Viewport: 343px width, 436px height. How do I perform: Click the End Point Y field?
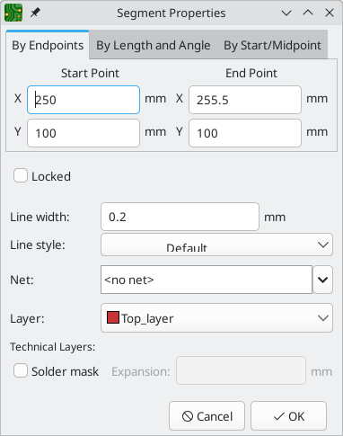tap(245, 133)
